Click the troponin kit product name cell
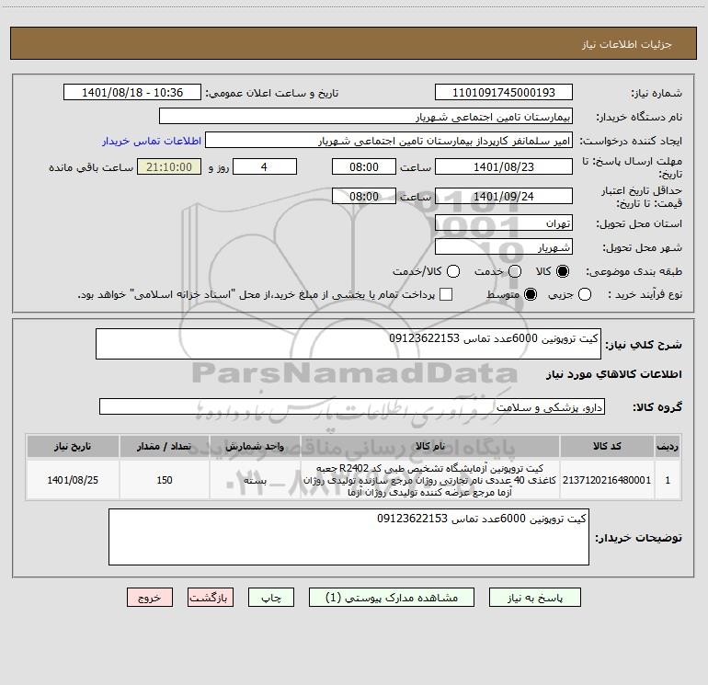 [x=430, y=480]
